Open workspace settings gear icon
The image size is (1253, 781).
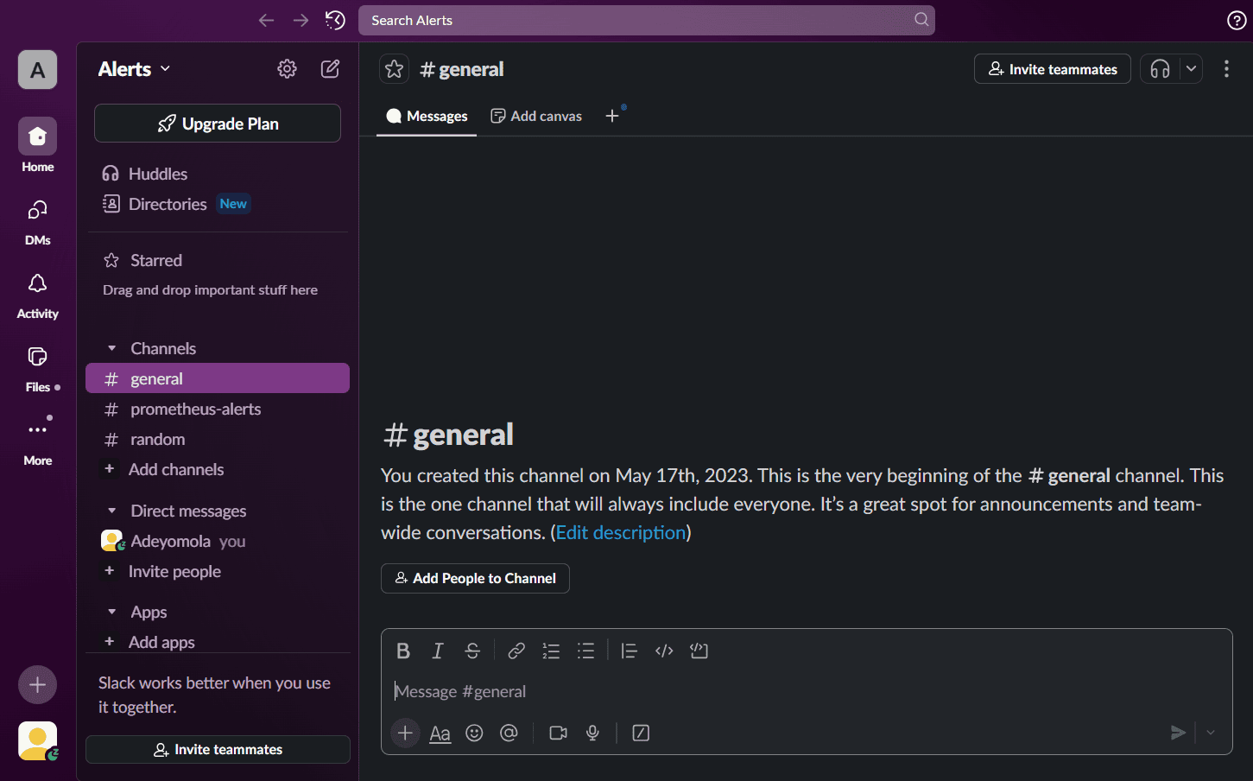(x=287, y=69)
